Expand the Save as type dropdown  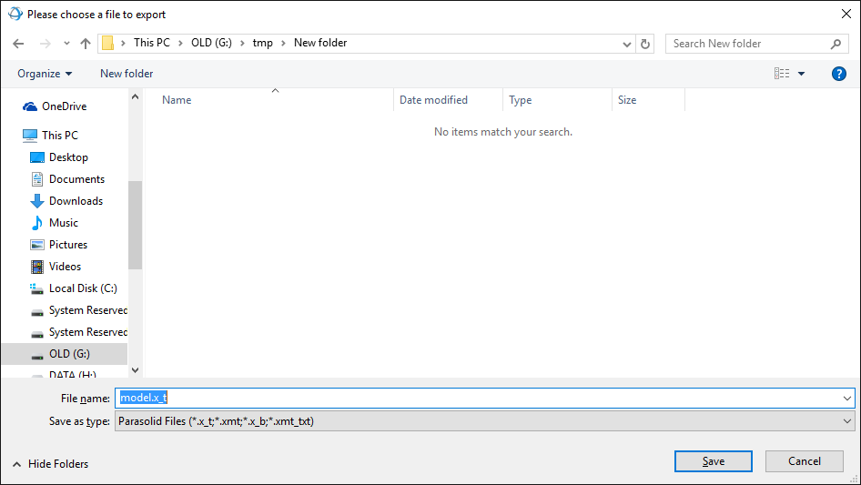847,421
